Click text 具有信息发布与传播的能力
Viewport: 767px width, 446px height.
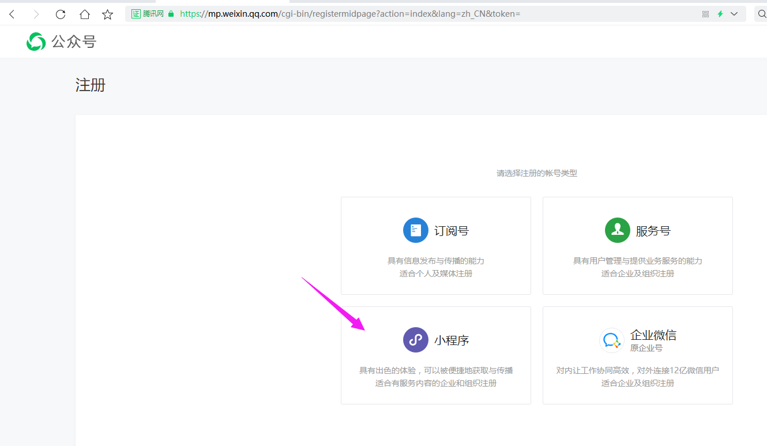tap(436, 261)
